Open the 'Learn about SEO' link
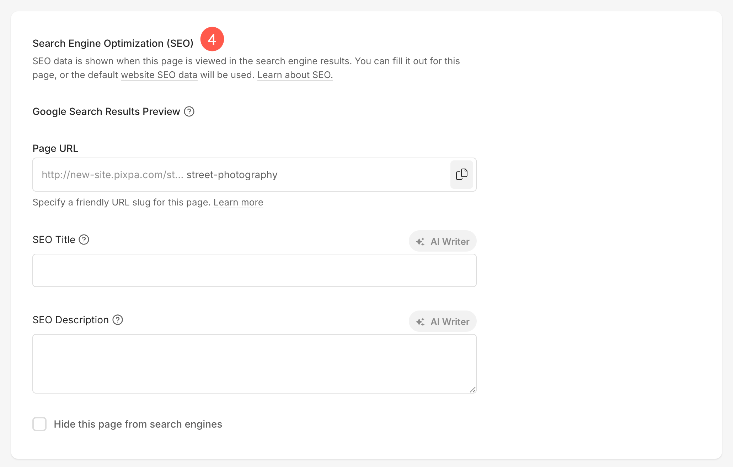Image resolution: width=733 pixels, height=467 pixels. [x=295, y=75]
